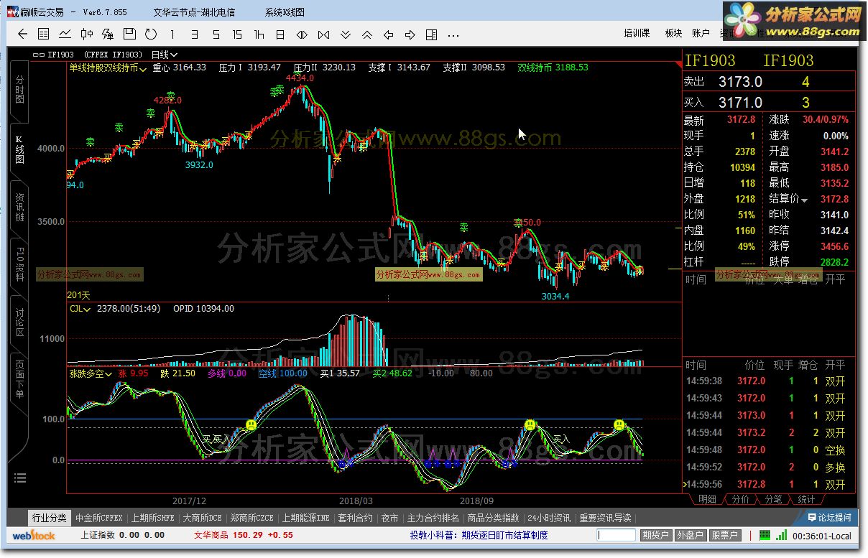The width and height of the screenshot is (868, 558).
Task: Expand the 结算价 dropdown arrow
Action: coord(805,200)
